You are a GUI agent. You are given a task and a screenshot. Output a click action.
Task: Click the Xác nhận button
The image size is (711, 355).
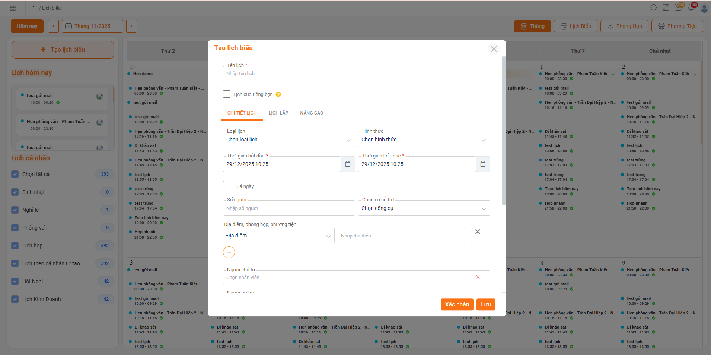pos(457,304)
